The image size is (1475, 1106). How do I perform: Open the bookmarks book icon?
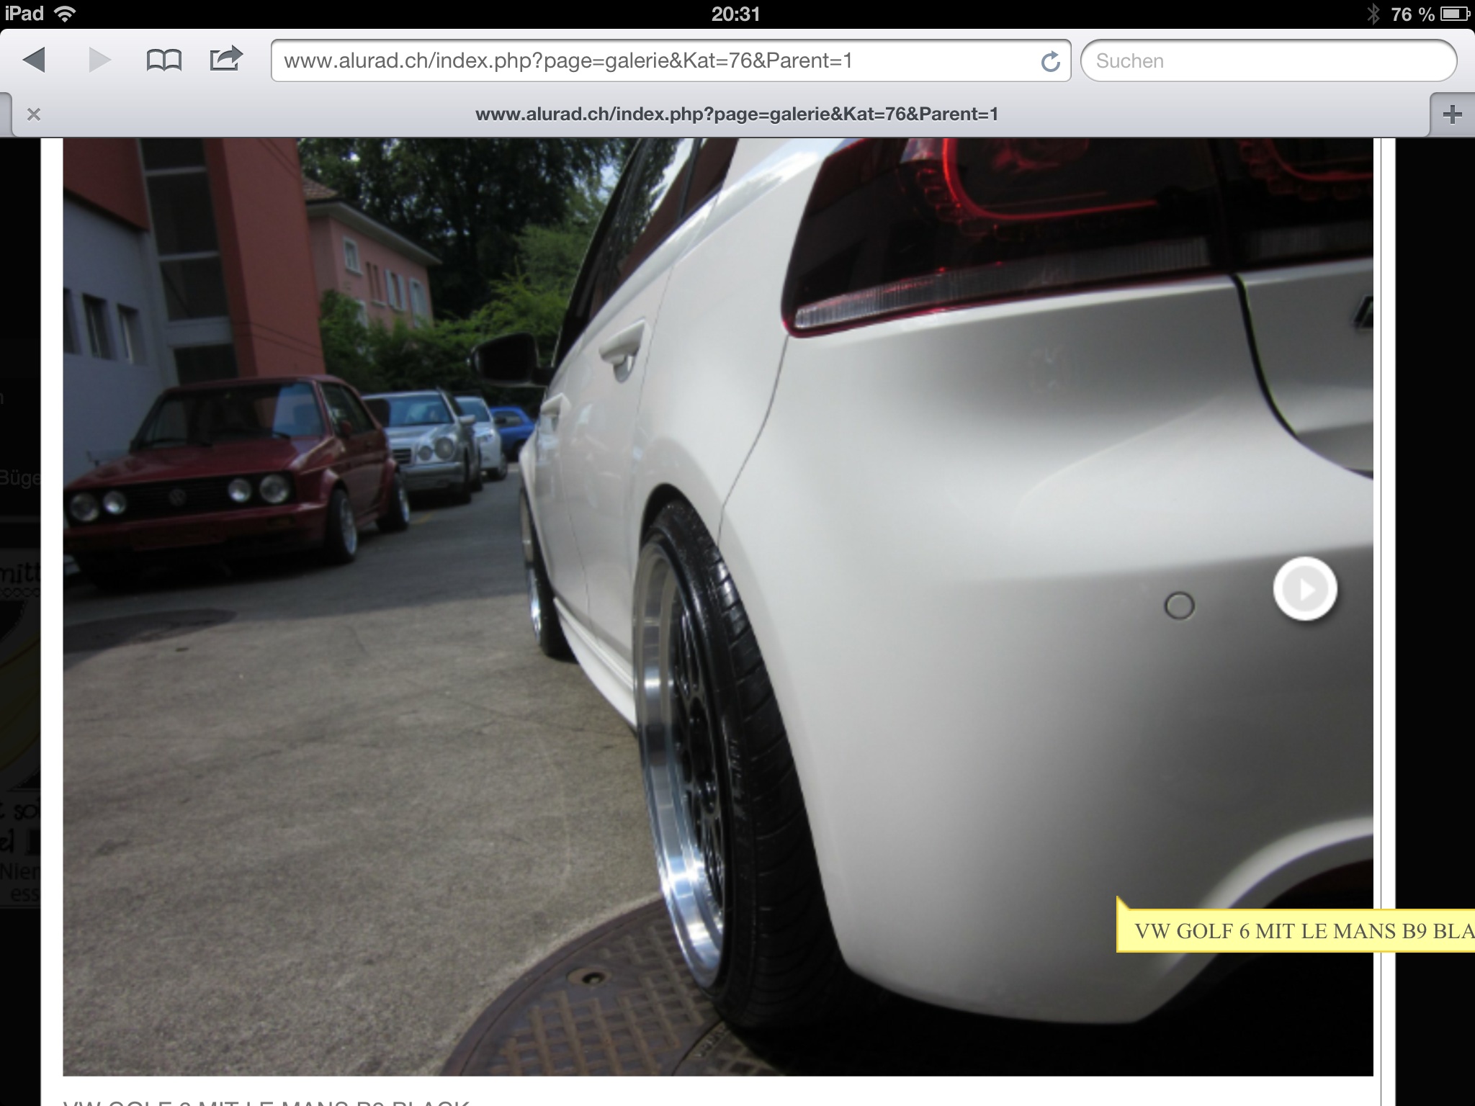coord(163,60)
